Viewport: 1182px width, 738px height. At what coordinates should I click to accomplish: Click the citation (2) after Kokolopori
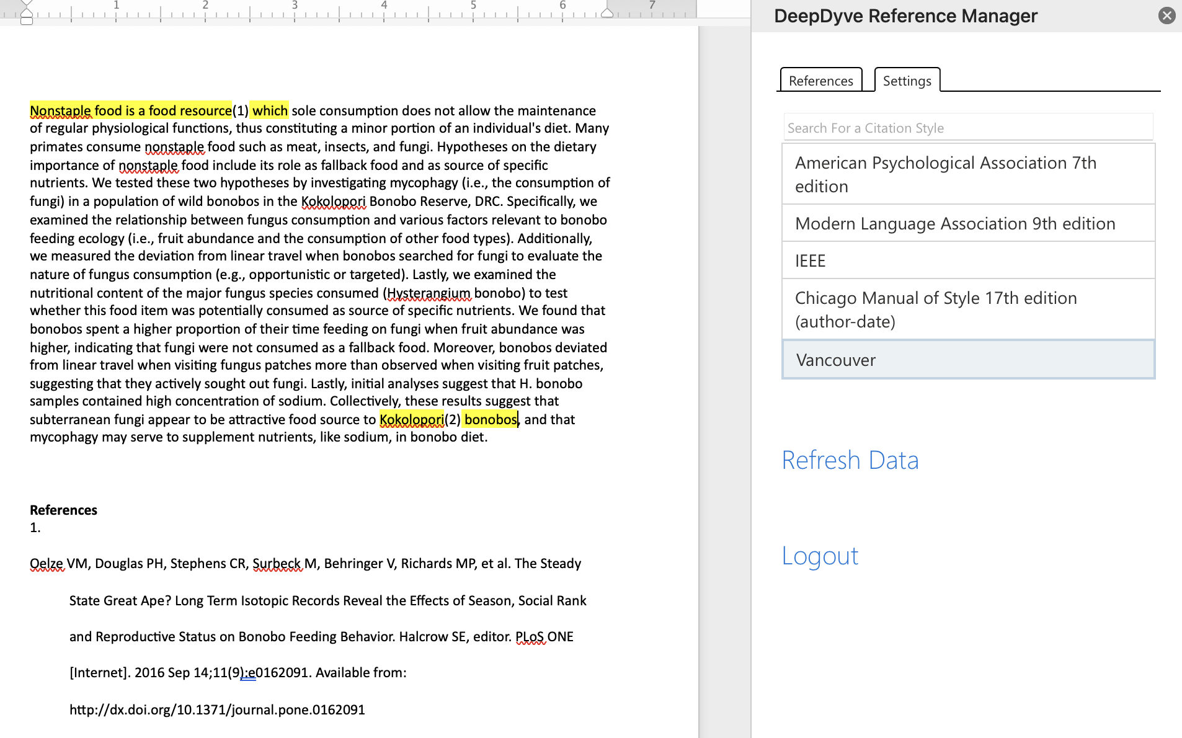[x=453, y=420]
